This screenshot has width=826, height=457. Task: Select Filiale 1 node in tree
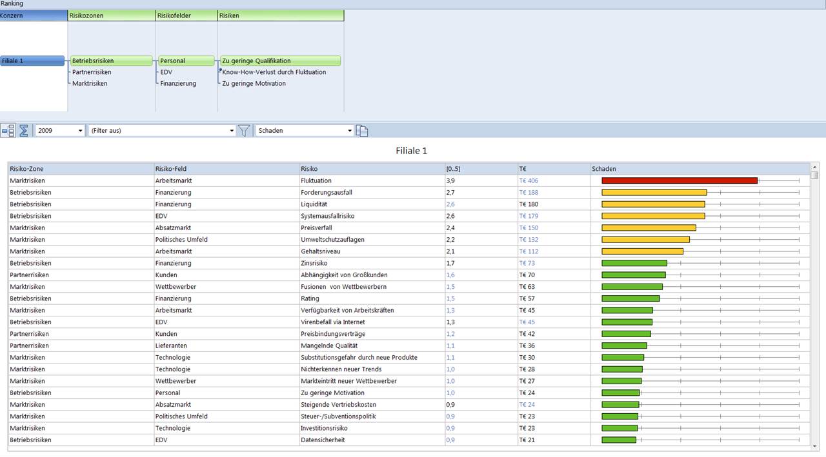pos(32,61)
